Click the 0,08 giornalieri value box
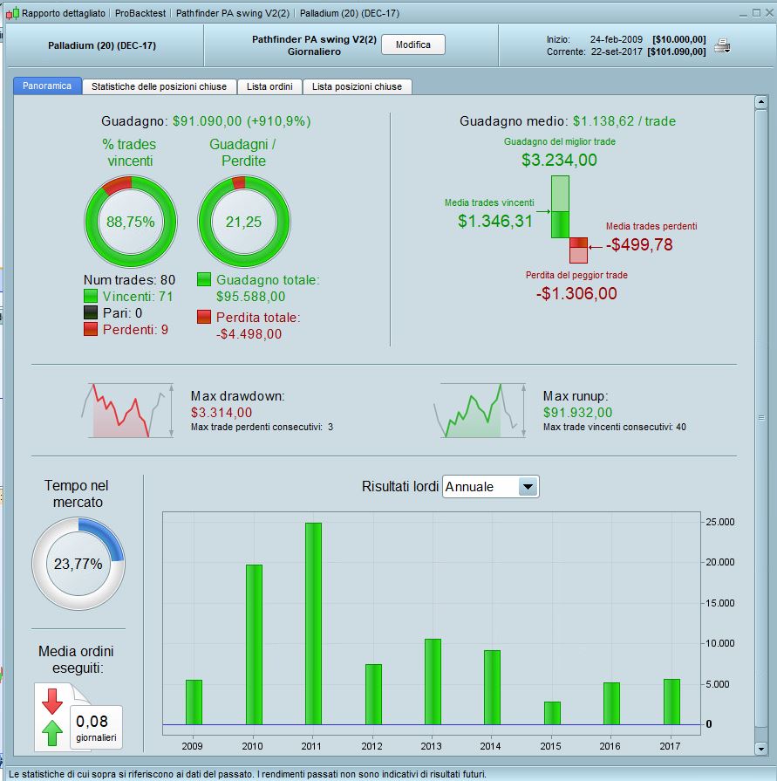Screen dimensions: 777x781 coord(96,728)
